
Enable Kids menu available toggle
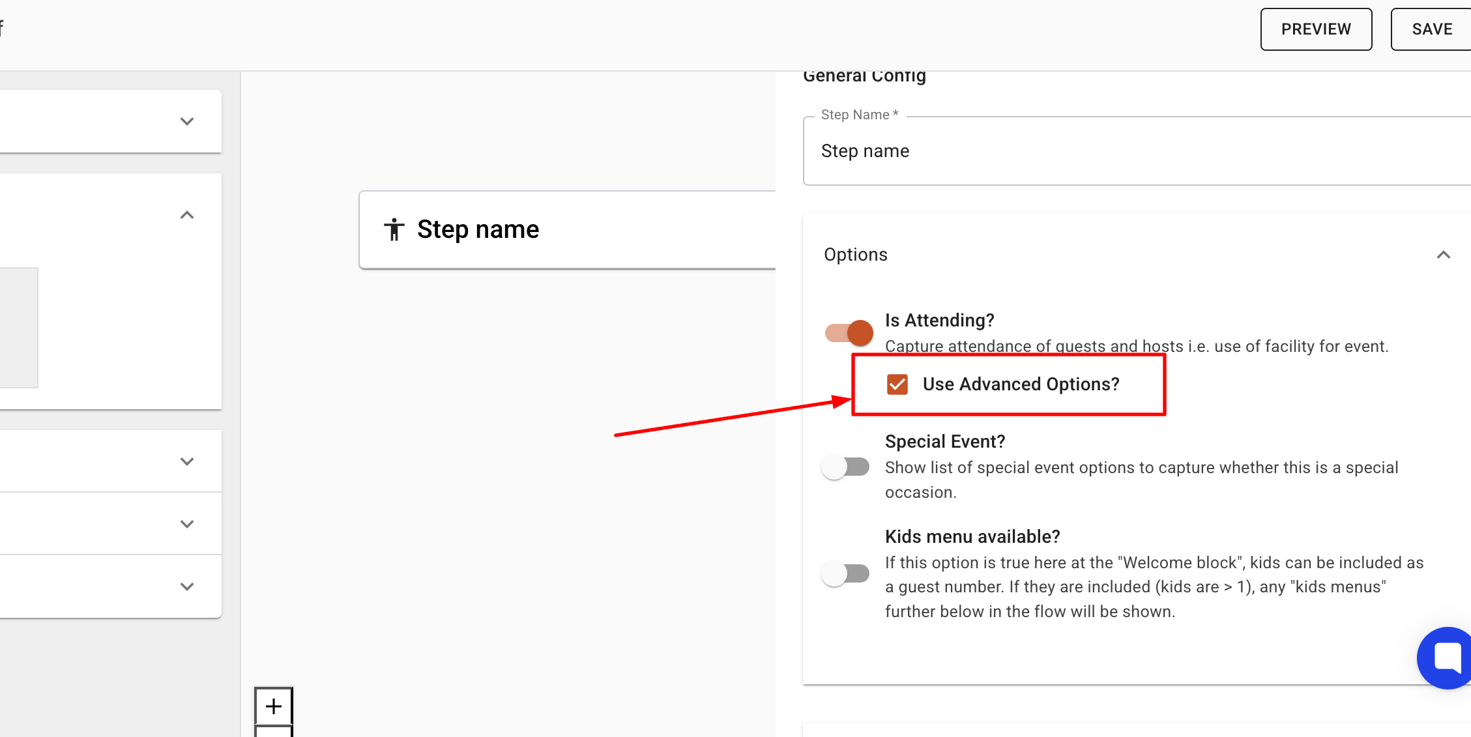tap(845, 573)
